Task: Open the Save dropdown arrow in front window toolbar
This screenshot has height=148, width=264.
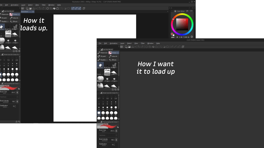Action: 136,47
